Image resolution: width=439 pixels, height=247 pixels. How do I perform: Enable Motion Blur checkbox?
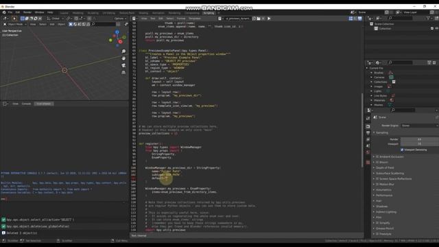coord(377,185)
